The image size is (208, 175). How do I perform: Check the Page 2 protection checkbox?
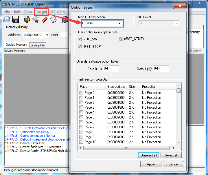pyautogui.click(x=81, y=102)
